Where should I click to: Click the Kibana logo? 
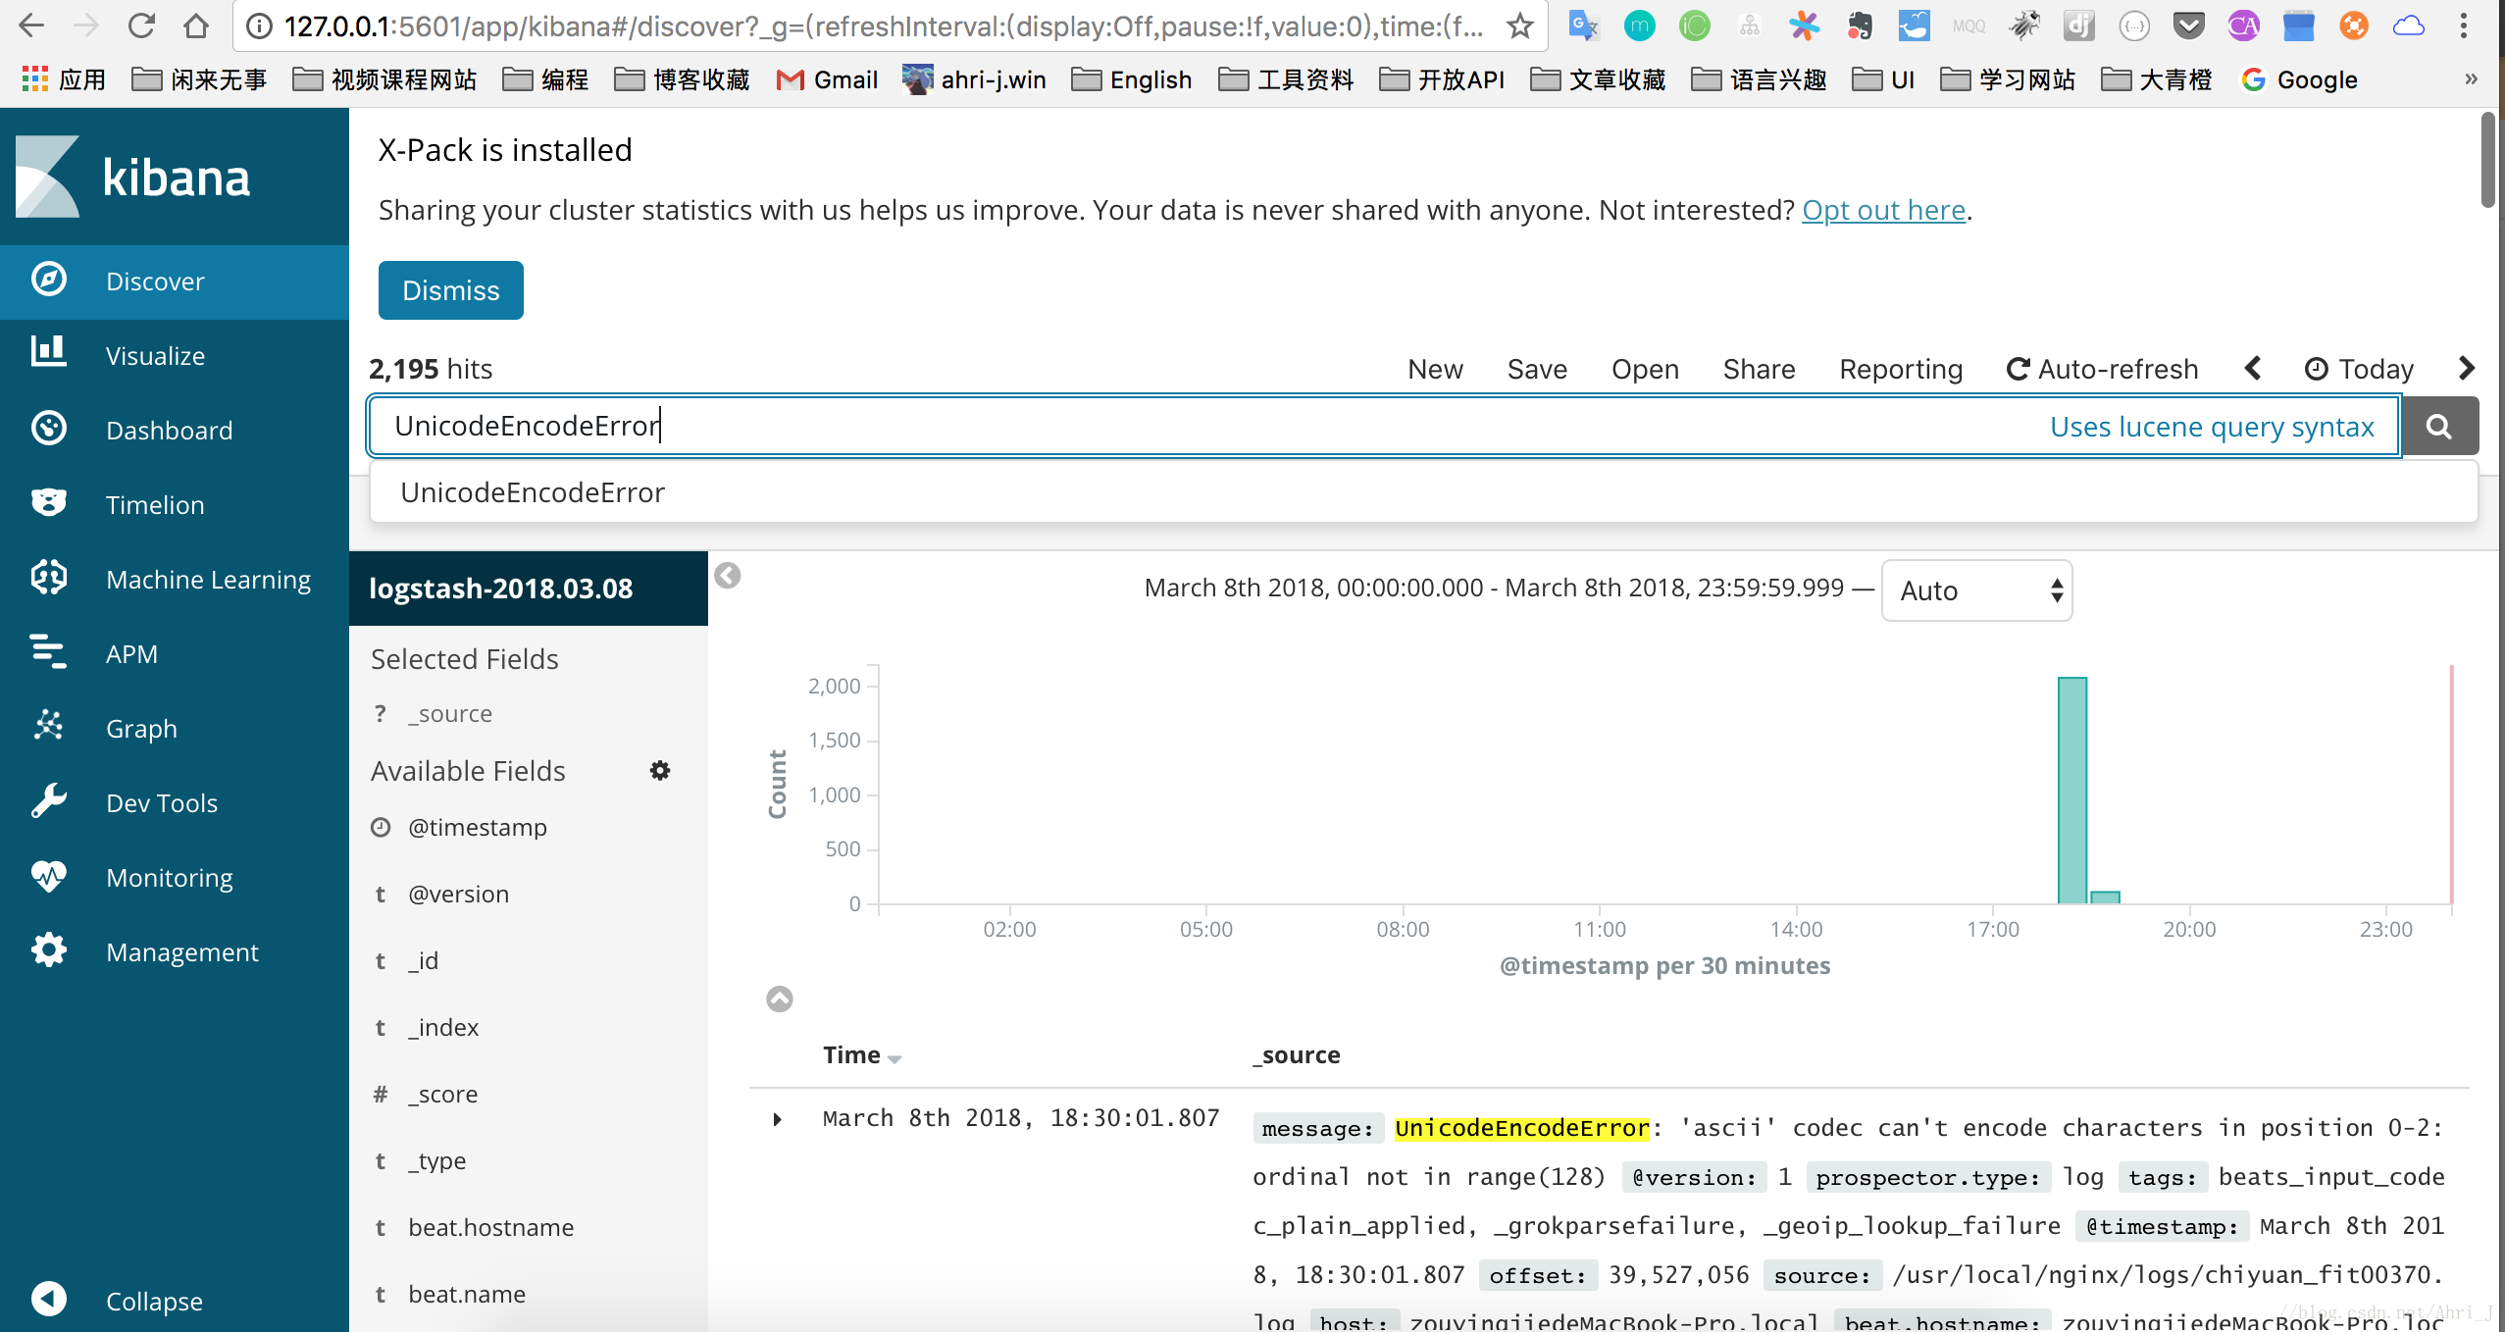pos(132,177)
